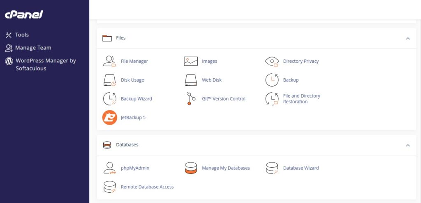Collapse the Files section chevron
The height and width of the screenshot is (203, 421).
click(x=408, y=38)
